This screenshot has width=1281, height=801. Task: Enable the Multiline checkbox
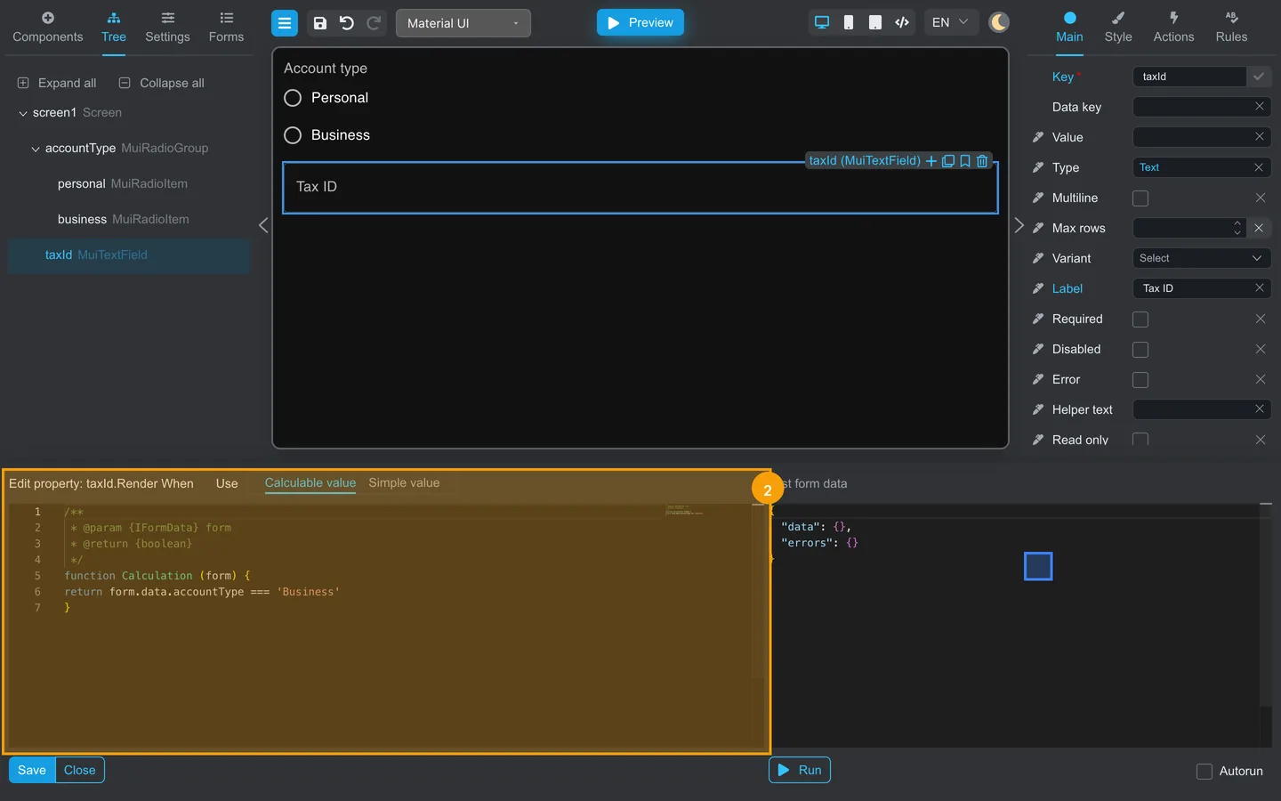(x=1140, y=198)
